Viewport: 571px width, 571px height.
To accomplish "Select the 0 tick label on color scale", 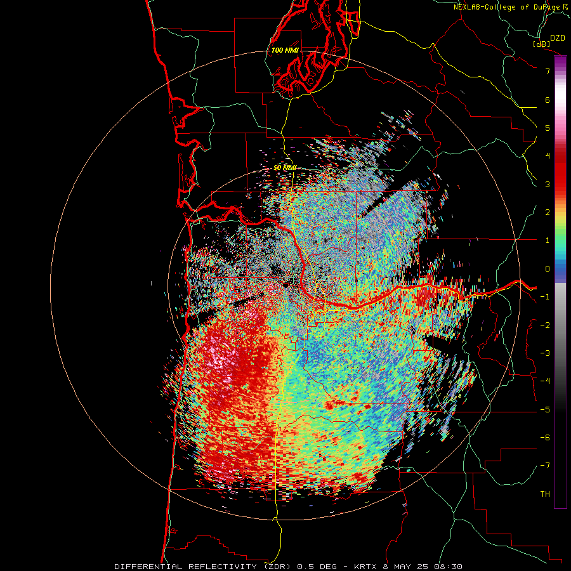I will pos(548,269).
